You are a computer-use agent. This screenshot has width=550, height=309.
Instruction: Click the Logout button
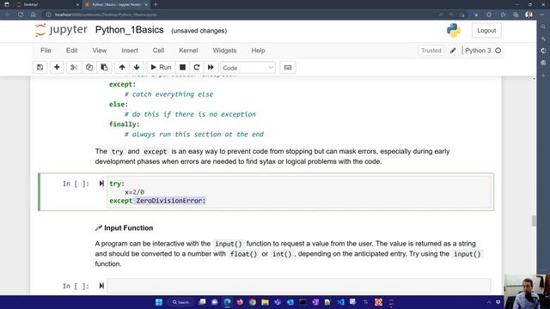tap(486, 31)
